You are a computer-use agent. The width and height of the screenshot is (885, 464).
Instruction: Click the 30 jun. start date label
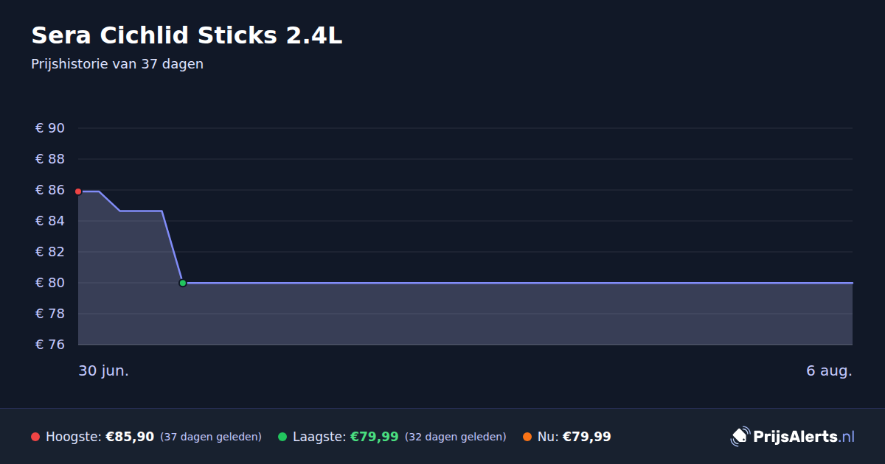click(103, 371)
